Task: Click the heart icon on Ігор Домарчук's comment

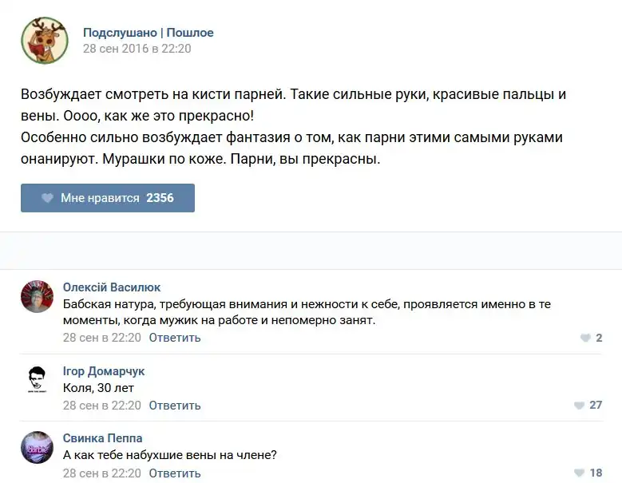Action: 579,406
